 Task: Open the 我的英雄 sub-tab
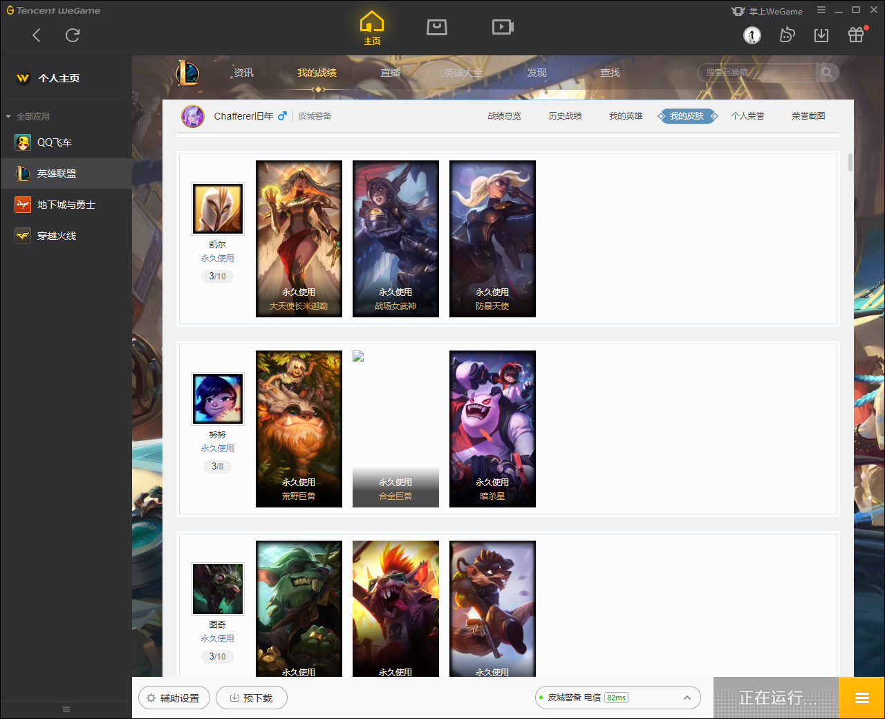[626, 116]
